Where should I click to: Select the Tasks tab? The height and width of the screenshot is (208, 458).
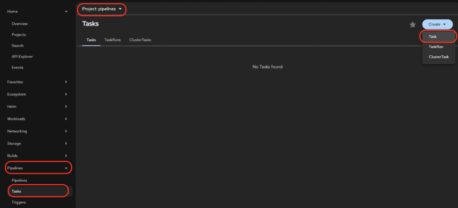[x=91, y=40]
